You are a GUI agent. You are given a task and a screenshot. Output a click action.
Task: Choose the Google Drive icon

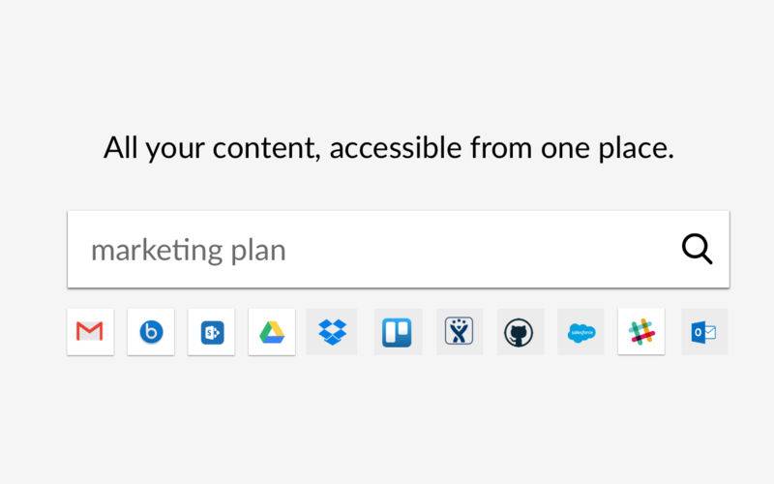[x=272, y=332]
